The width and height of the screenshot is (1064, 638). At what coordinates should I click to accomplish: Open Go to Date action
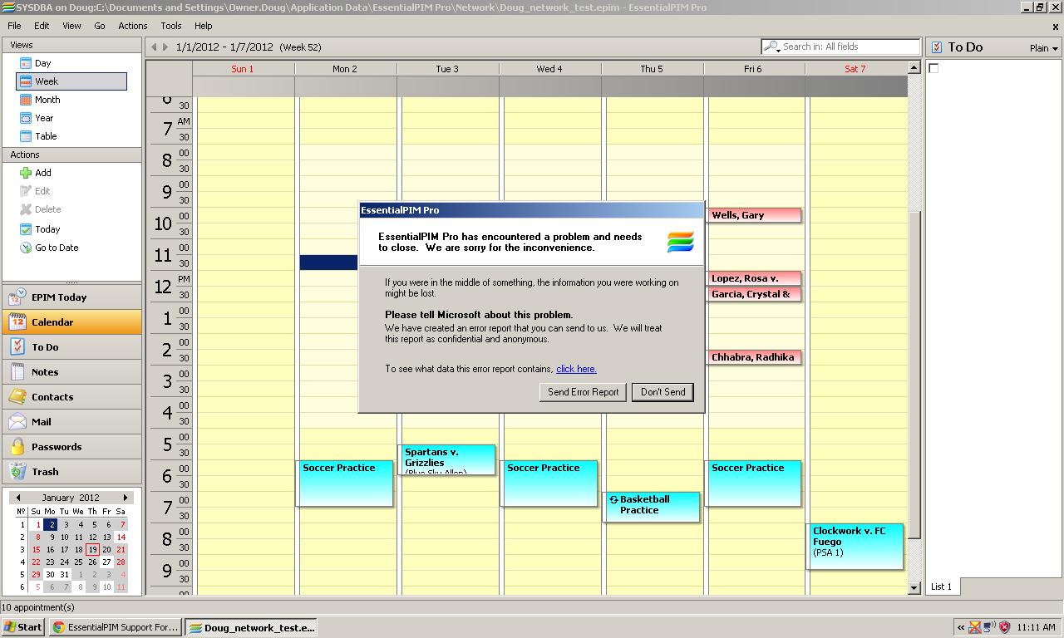(57, 248)
